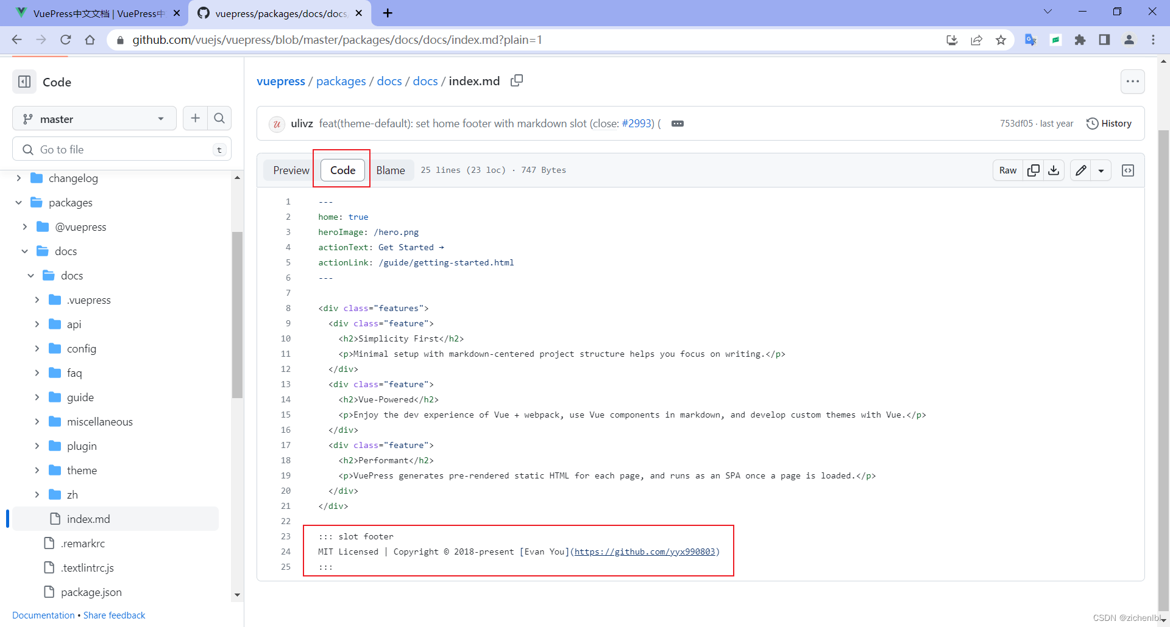Expand the @vuepress folder

(24, 226)
